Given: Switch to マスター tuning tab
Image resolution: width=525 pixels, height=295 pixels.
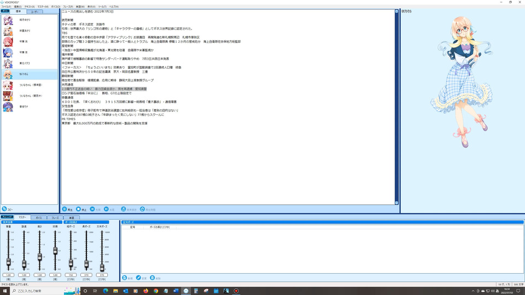Looking at the screenshot, I should (x=22, y=217).
